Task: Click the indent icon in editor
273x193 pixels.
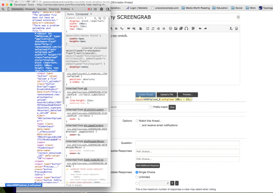Action: [163, 28]
